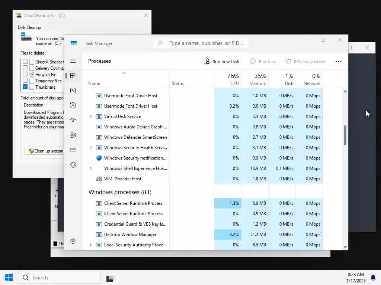This screenshot has width=381, height=285.
Task: Open the Services sidebar icon
Action: pos(73,165)
